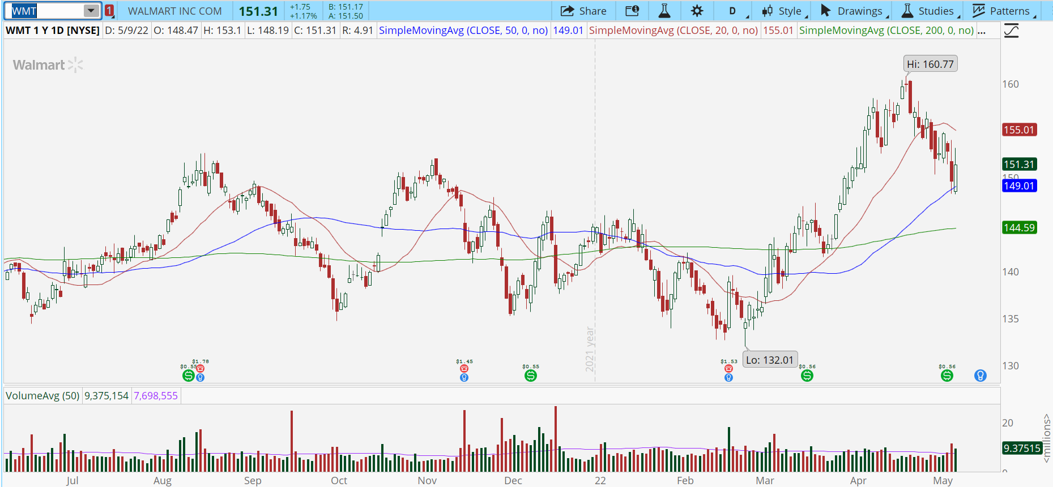Click the Mar label on the time axis
1053x487 pixels.
[765, 480]
